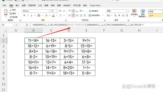Viewport: 163px width, 92px height.
Task: Open the font size 11 dropdown
Action: coord(57,11)
